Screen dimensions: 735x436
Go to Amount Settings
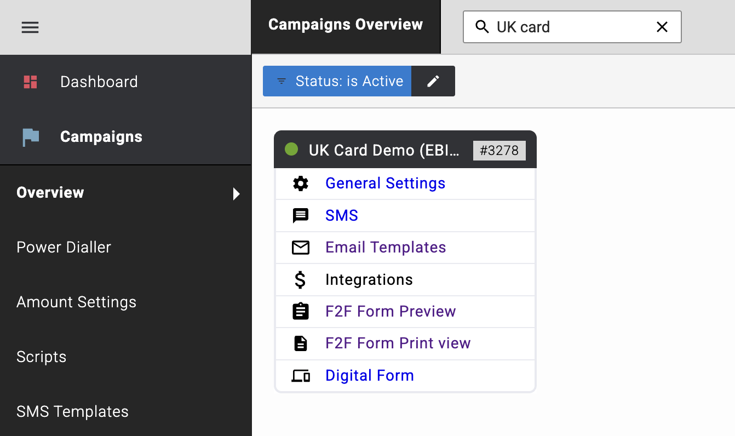(x=76, y=302)
